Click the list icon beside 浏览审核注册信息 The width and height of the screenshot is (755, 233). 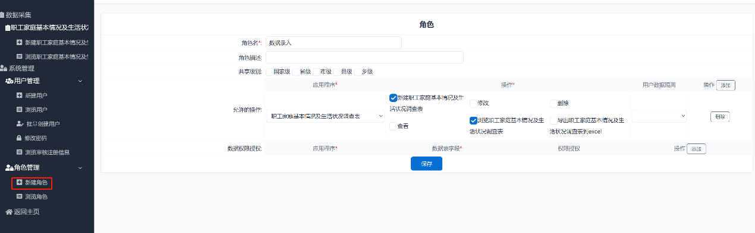19,152
